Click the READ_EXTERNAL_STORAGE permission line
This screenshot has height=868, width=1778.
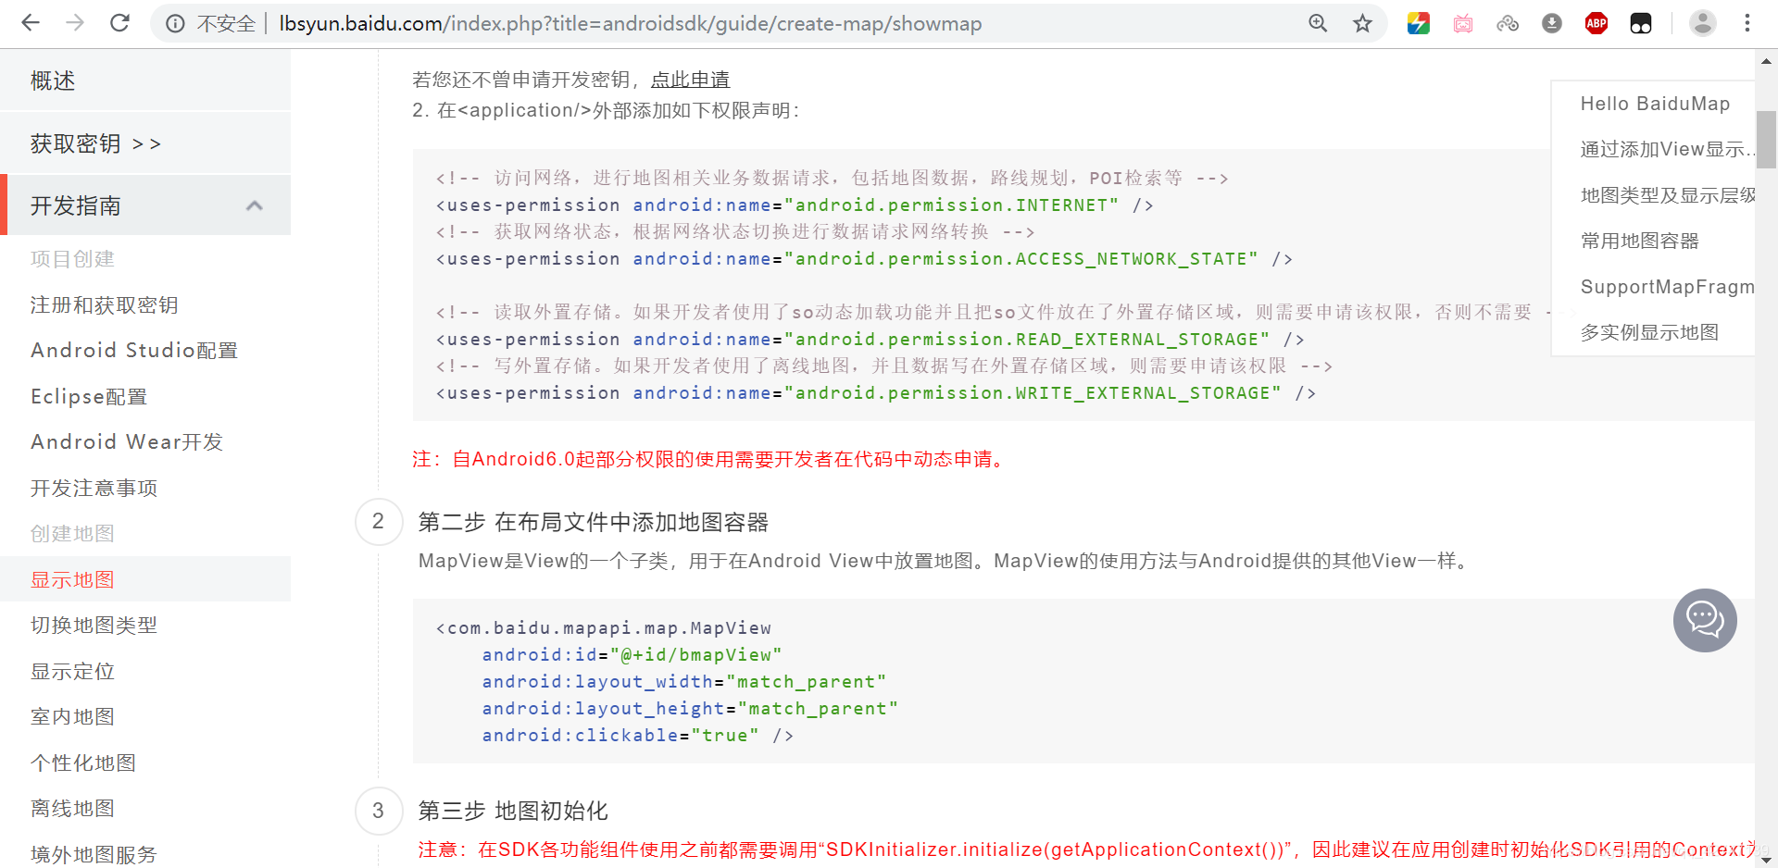[x=870, y=340]
